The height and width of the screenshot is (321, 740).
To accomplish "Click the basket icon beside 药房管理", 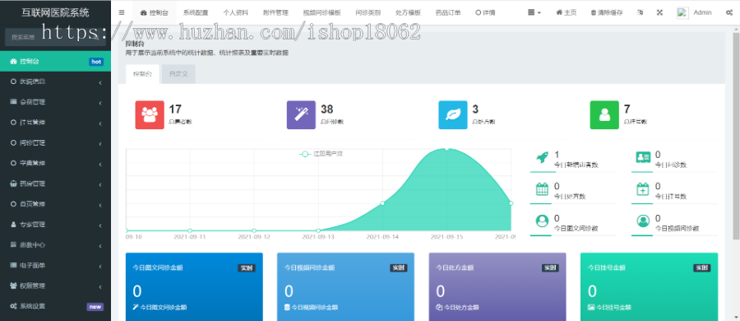I will point(13,184).
